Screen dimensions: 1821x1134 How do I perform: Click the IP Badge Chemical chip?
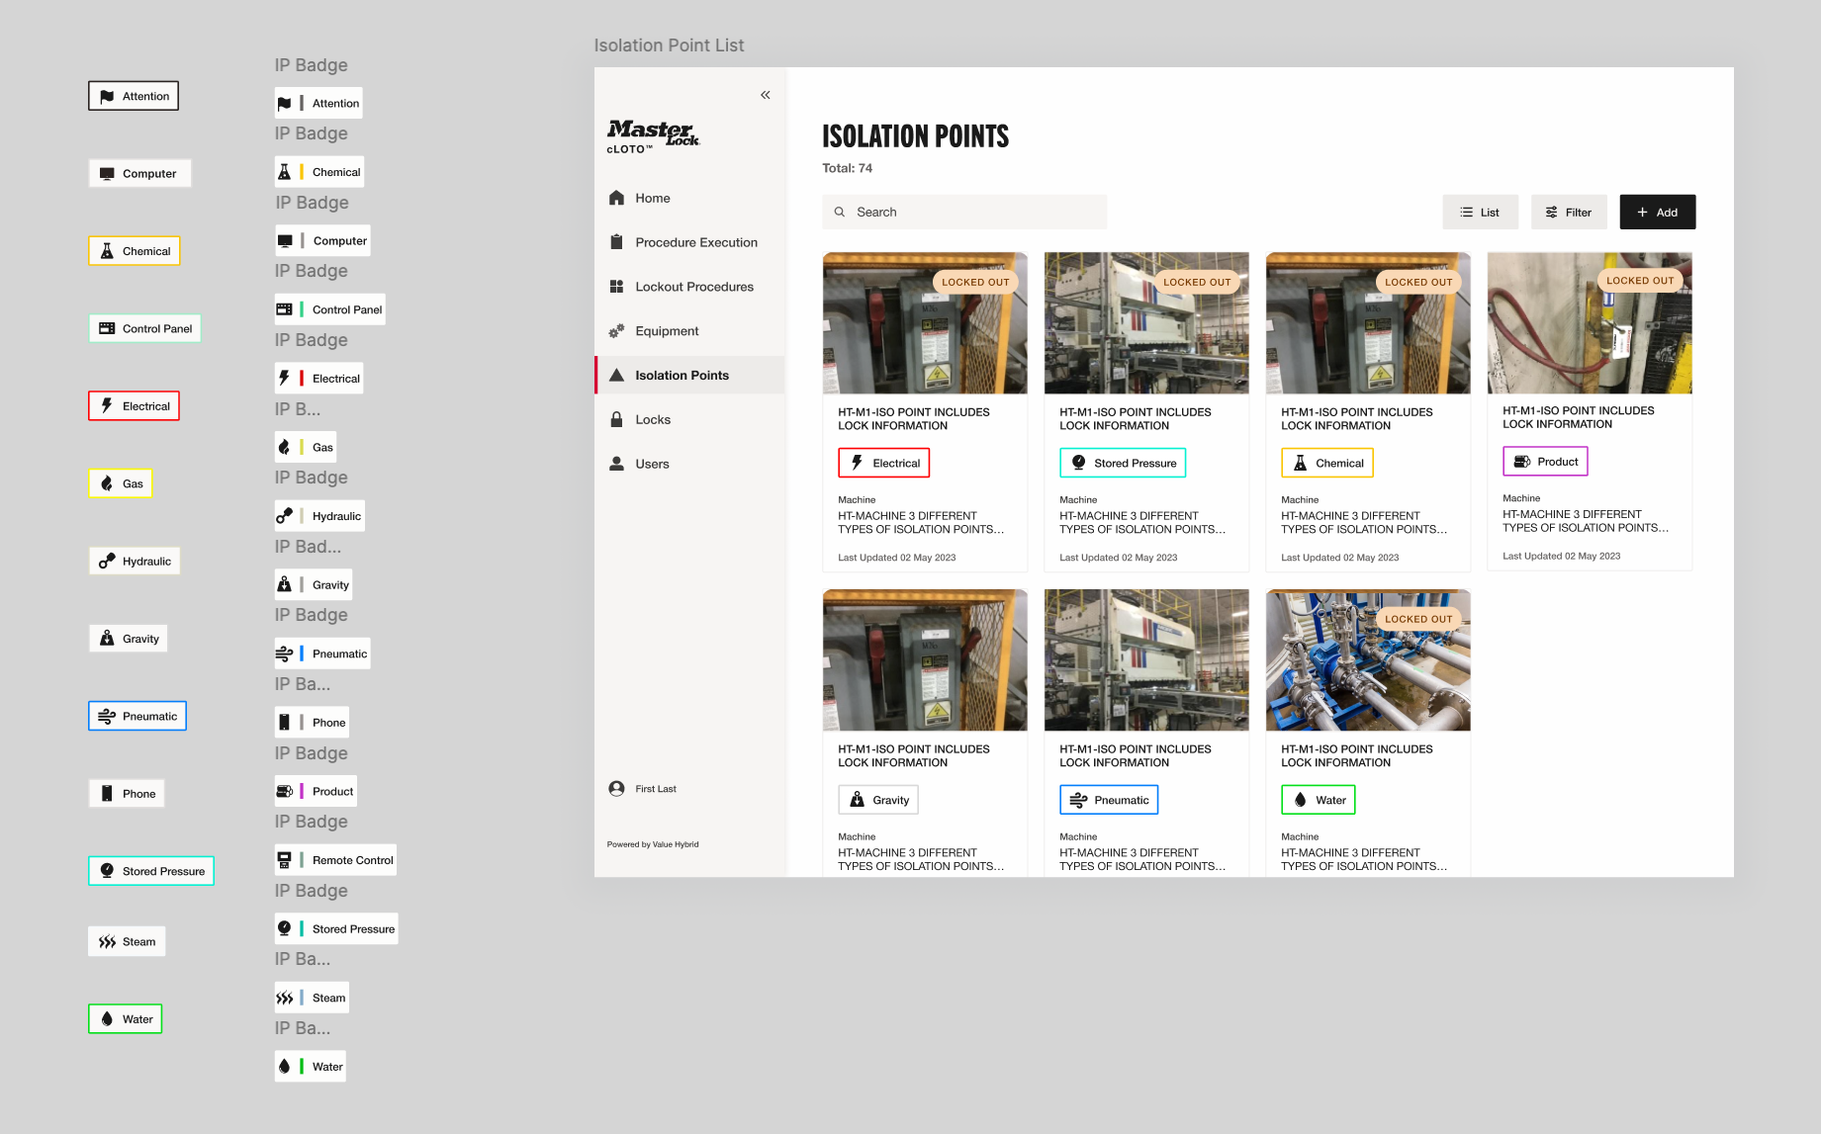pyautogui.click(x=319, y=172)
